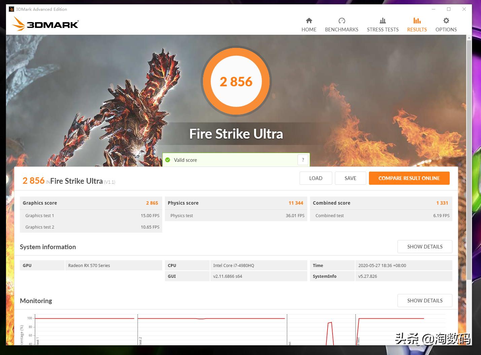Click the Monitoring usage graph
This screenshot has height=355, width=481.
click(202, 329)
